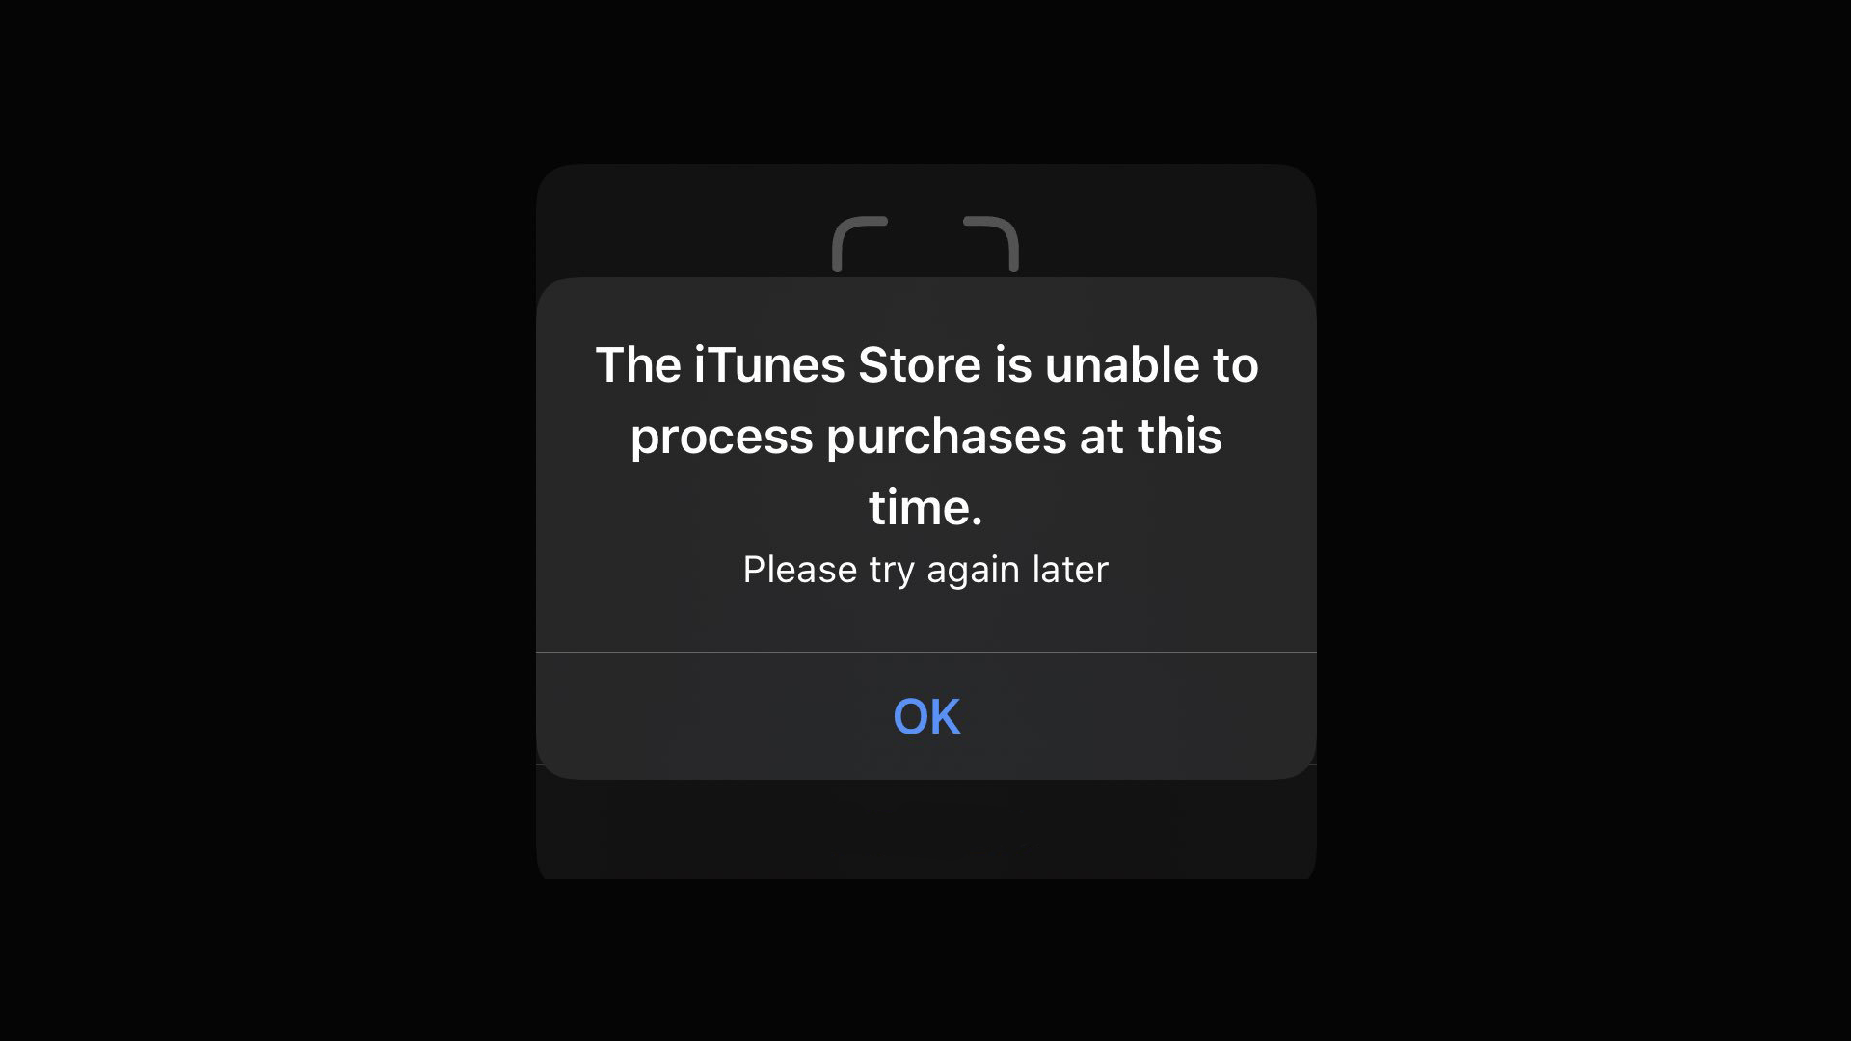Viewport: 1851px width, 1041px height.
Task: Tap the iTunes Store icon
Action: click(925, 242)
